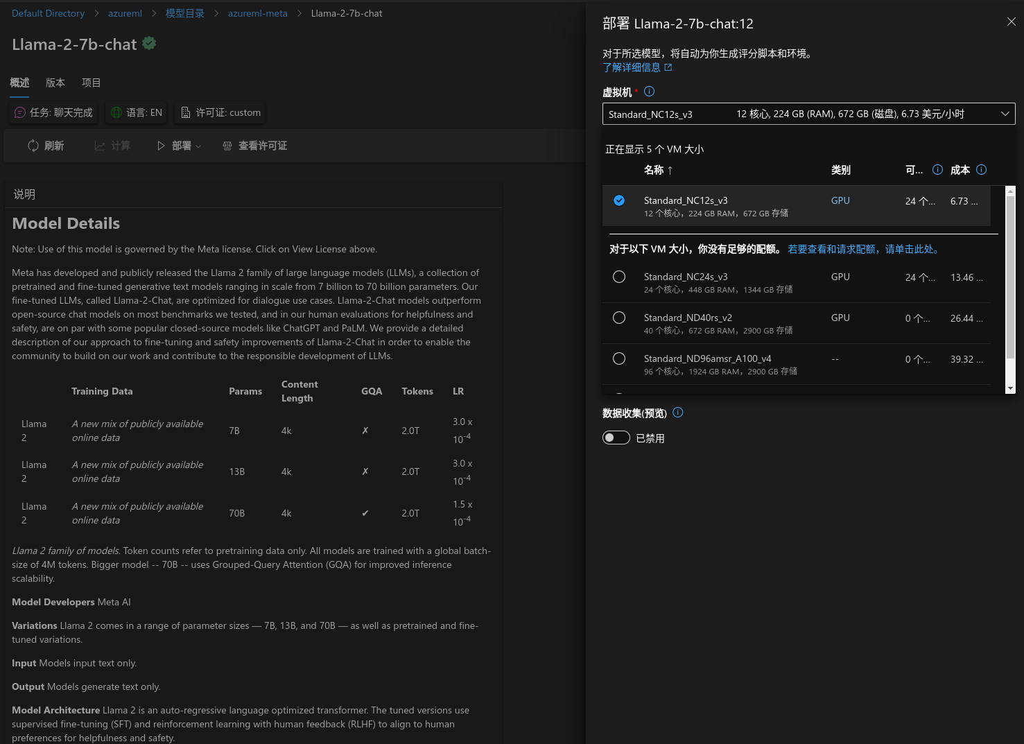
Task: Switch to the 概述 tab
Action: 19,83
